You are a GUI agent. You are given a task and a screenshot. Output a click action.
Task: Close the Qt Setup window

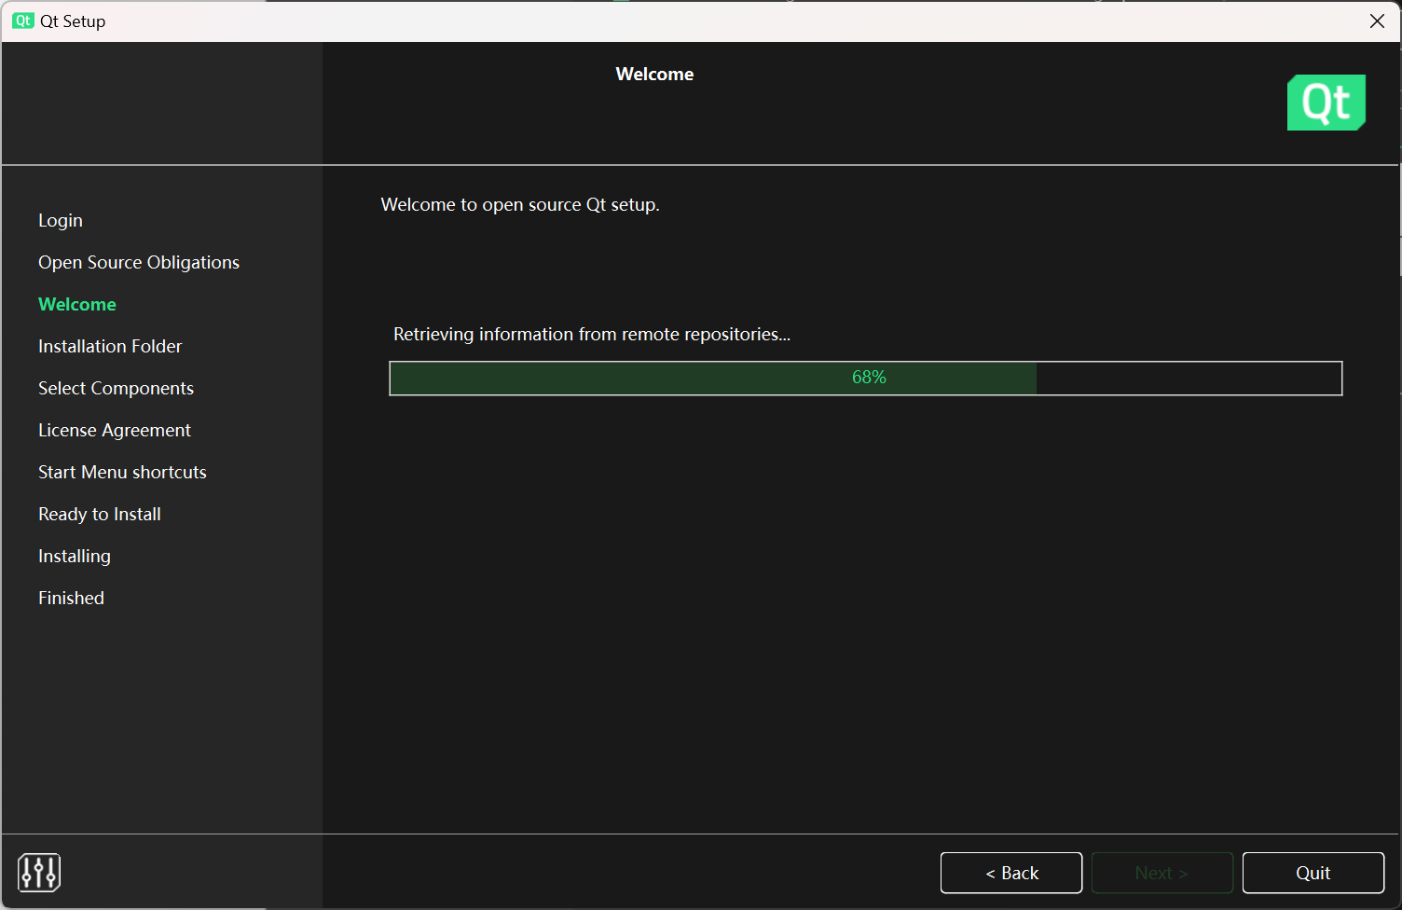(x=1377, y=21)
